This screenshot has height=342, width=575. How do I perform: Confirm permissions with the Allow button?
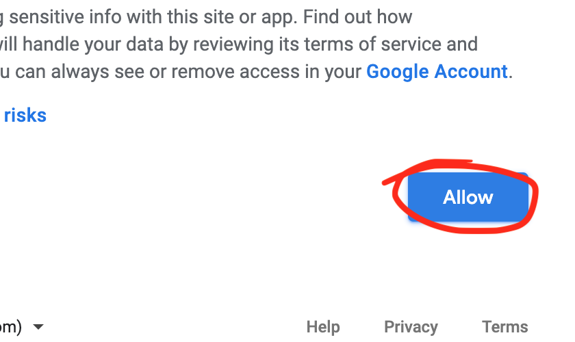click(468, 197)
